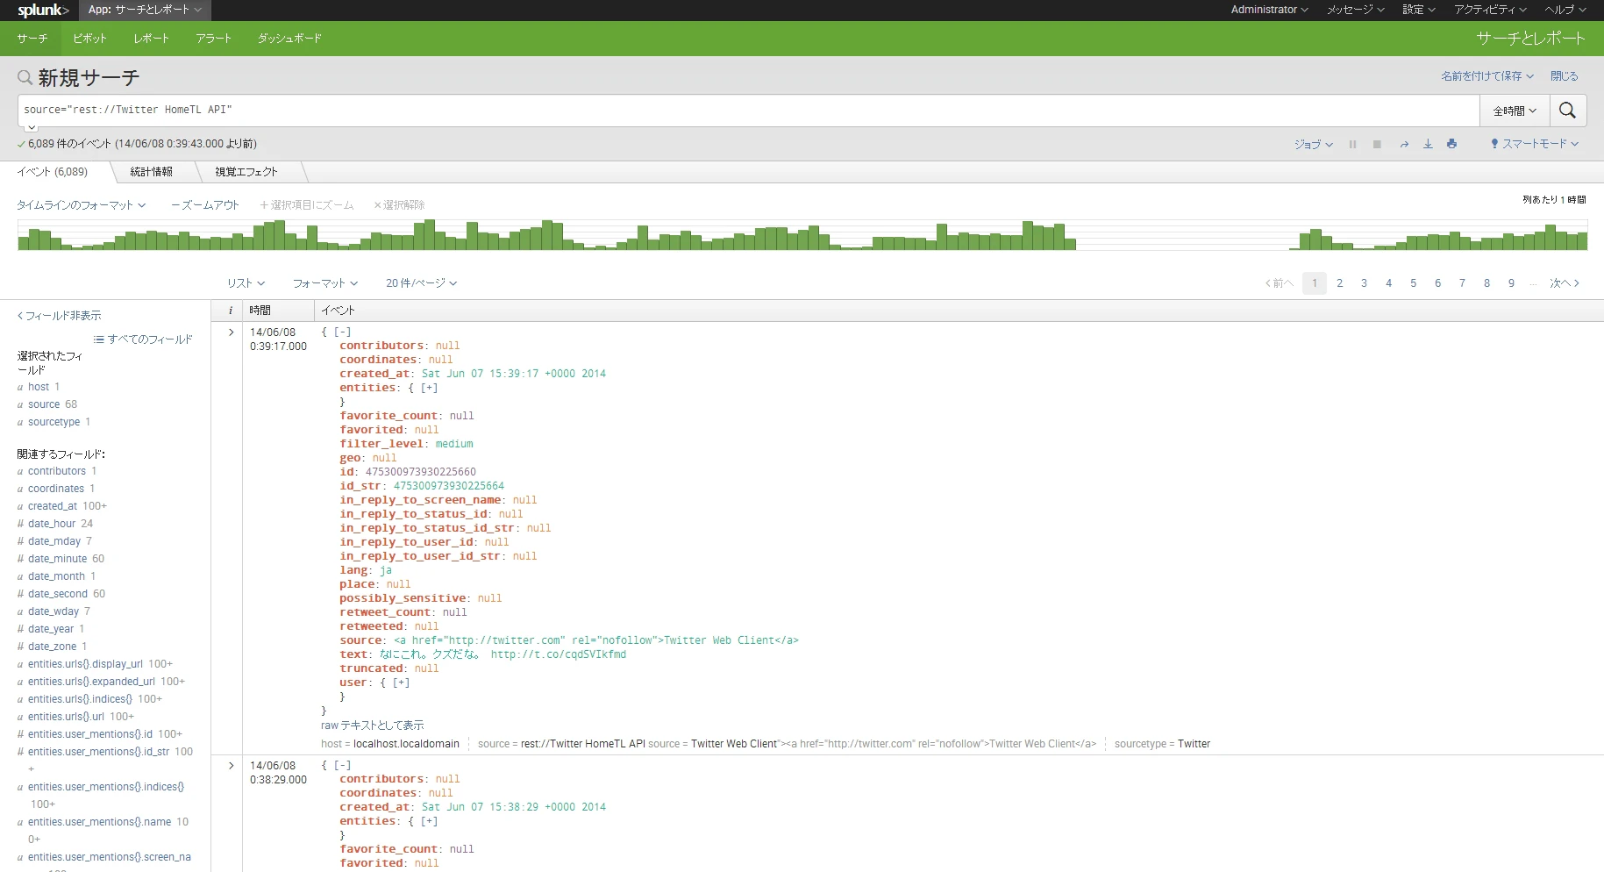This screenshot has height=872, width=1604.
Task: Click ズームアウト on the timeline
Action: click(x=204, y=205)
